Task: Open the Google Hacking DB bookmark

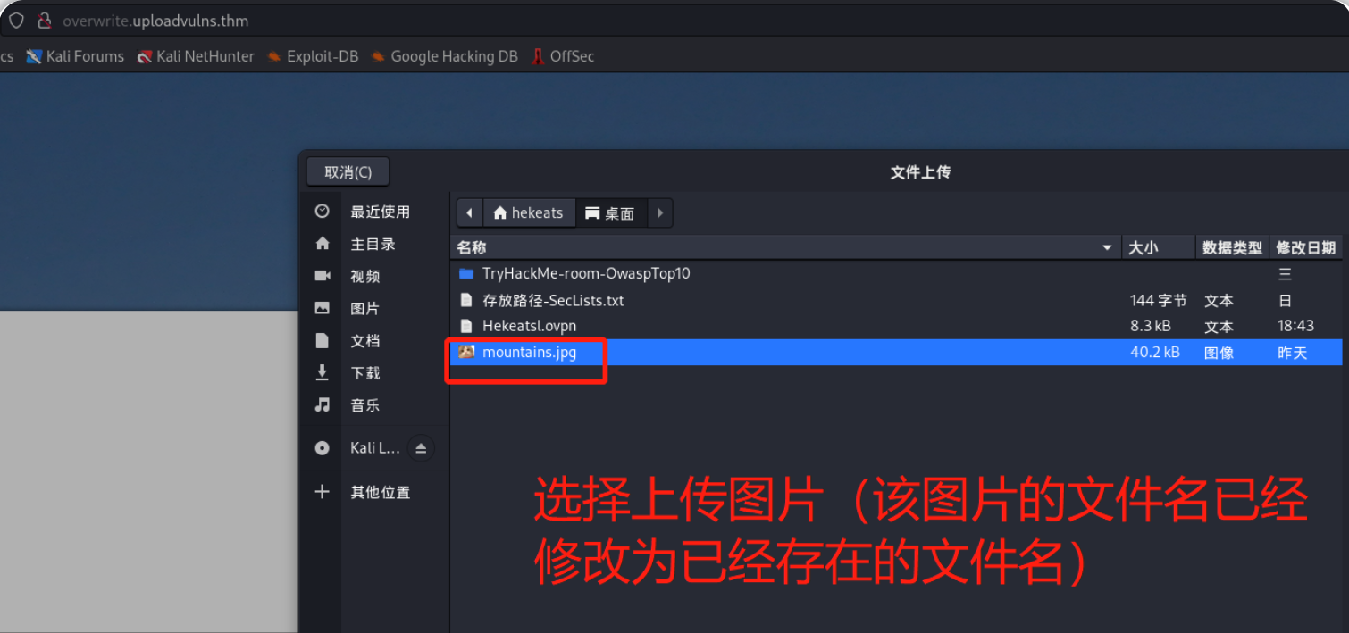Action: (445, 56)
